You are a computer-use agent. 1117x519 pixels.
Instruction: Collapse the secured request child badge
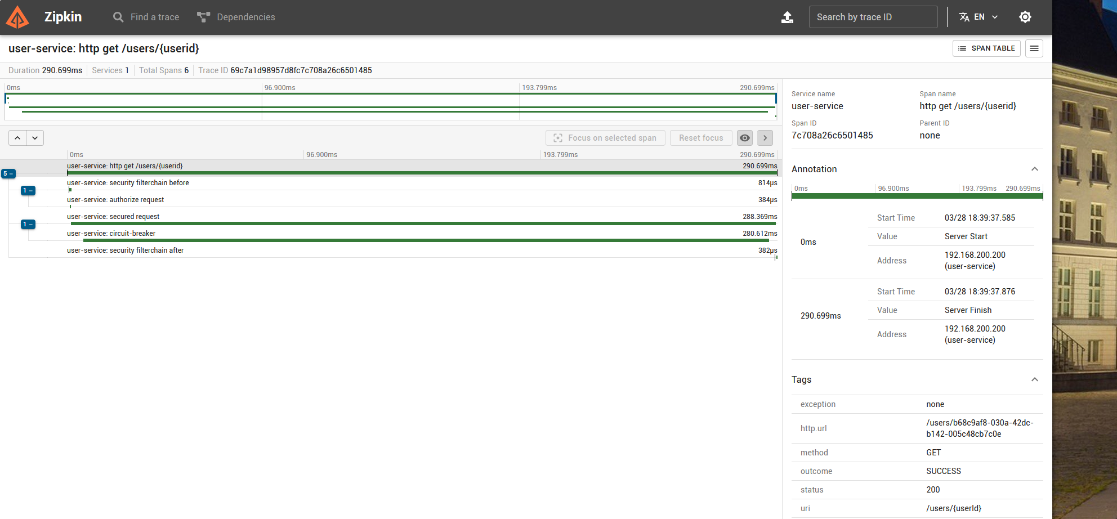(28, 224)
